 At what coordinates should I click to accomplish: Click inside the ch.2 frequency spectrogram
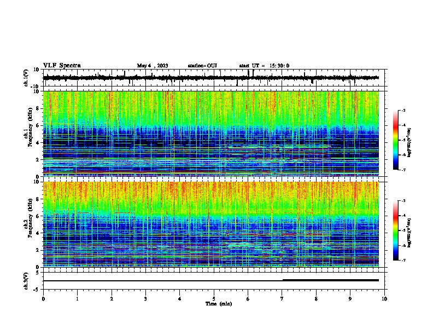[211, 224]
